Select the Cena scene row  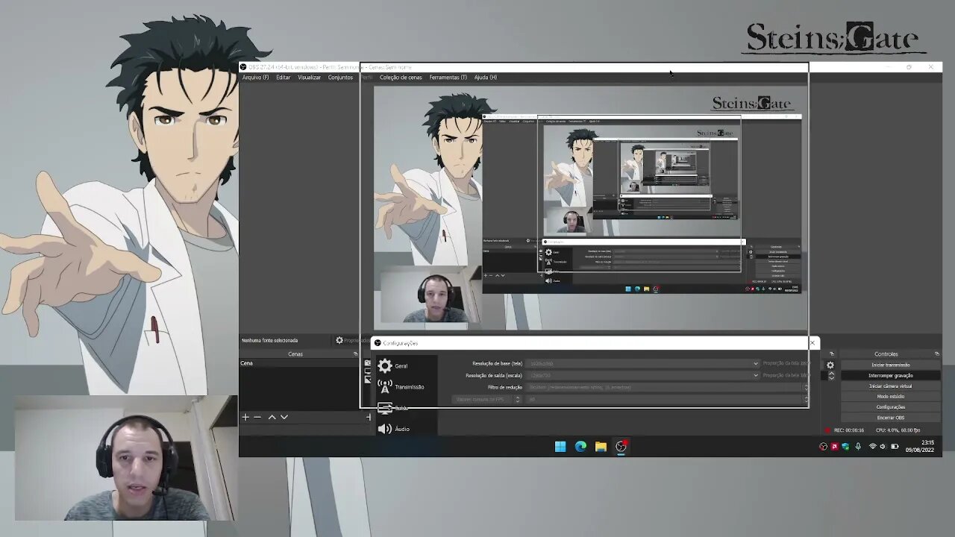(299, 363)
